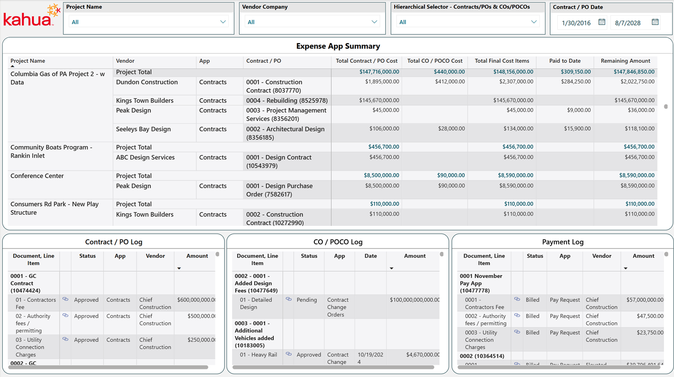
Task: Click the Vendor header in Contract / PO Log
Action: pos(155,256)
